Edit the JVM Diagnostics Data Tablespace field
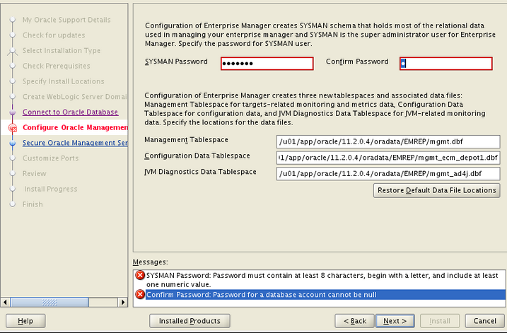507x333 pixels. click(388, 174)
